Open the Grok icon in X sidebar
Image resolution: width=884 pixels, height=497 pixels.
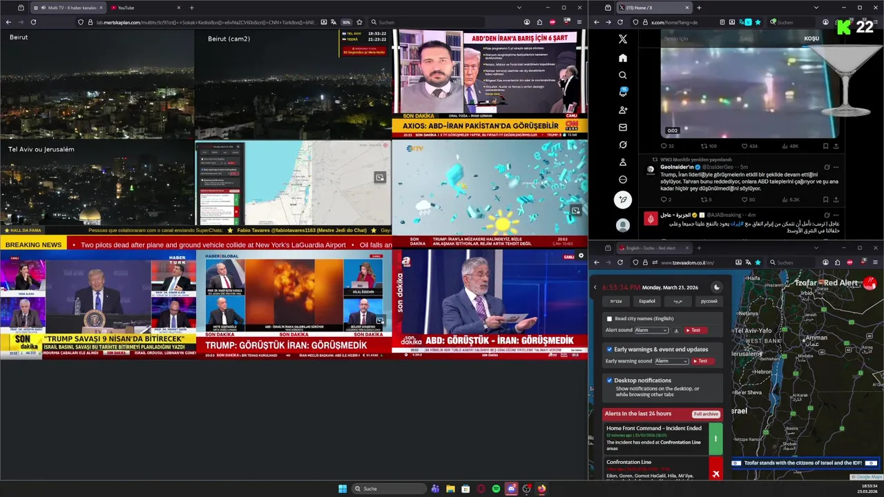[622, 145]
